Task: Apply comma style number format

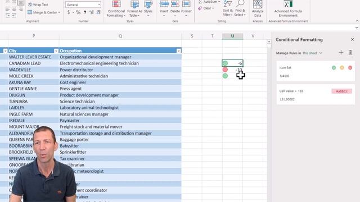Action: coord(85,12)
